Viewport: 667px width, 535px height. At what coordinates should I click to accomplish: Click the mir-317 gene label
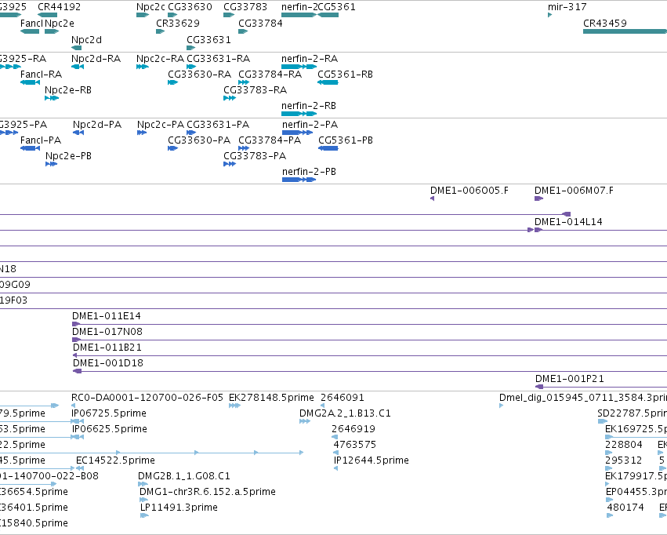coord(567,7)
